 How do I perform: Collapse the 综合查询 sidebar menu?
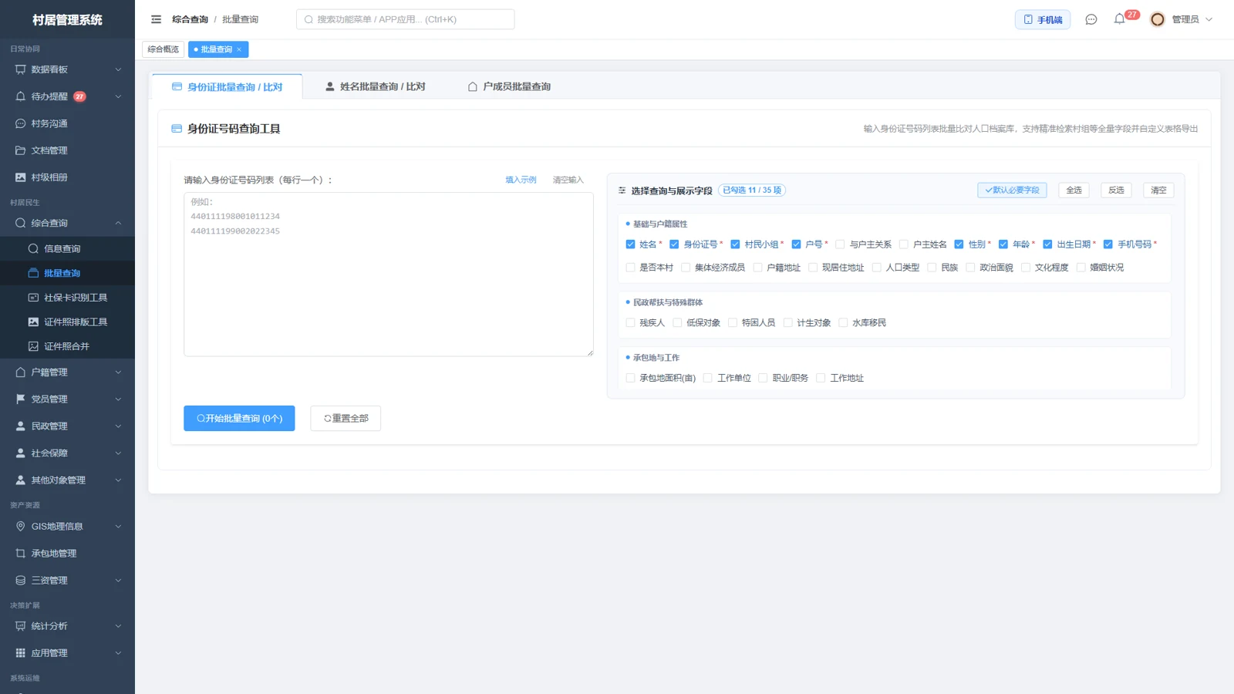(x=67, y=223)
